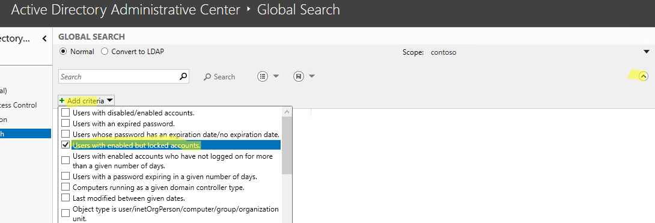Check Object type is user/inetOrgPerson/computer/group

[x=65, y=213]
